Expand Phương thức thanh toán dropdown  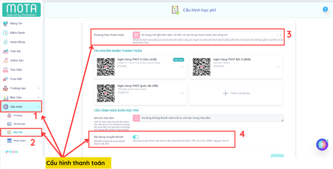280,35
